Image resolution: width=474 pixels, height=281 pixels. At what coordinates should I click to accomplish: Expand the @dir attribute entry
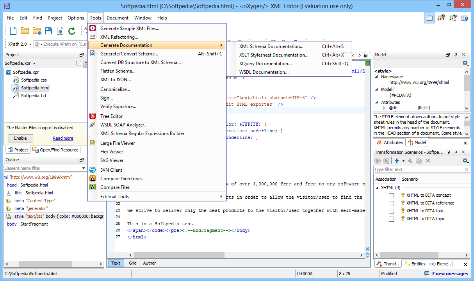384,108
